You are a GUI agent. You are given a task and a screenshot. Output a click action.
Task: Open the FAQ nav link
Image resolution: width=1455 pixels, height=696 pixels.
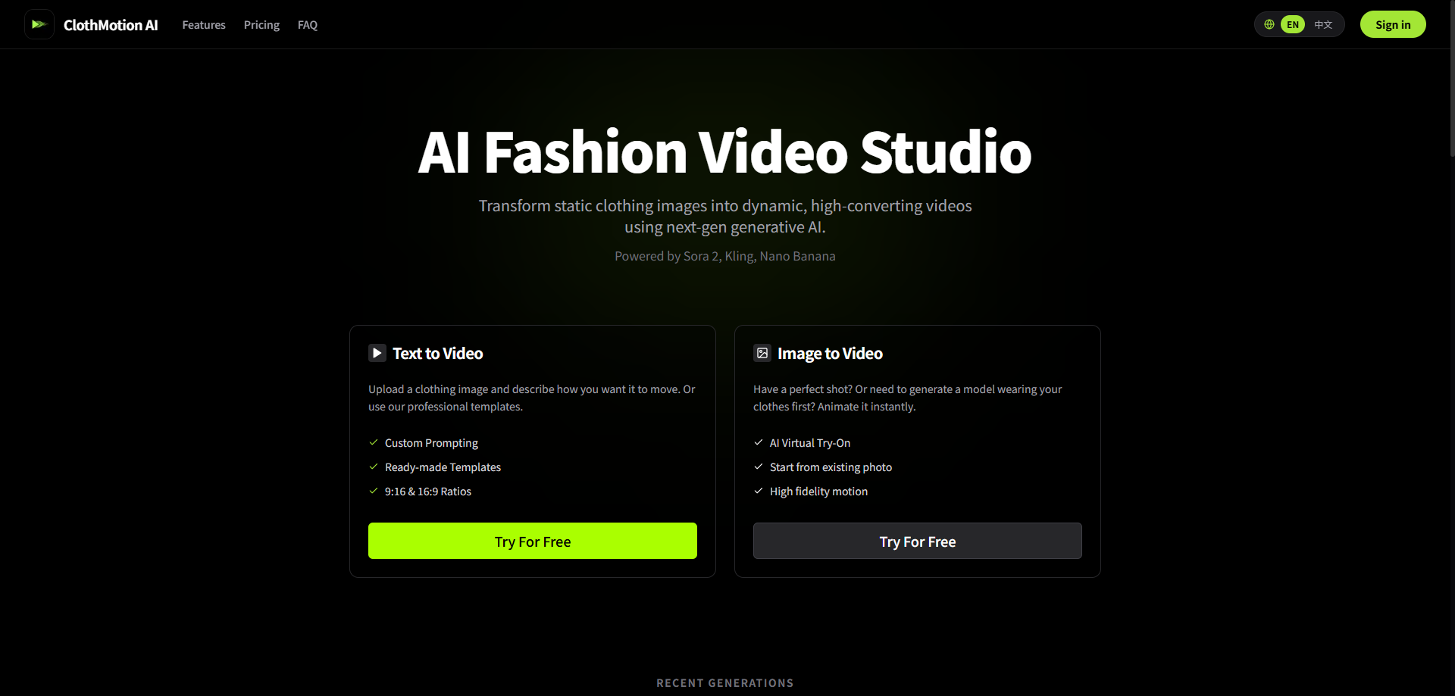pyautogui.click(x=308, y=25)
